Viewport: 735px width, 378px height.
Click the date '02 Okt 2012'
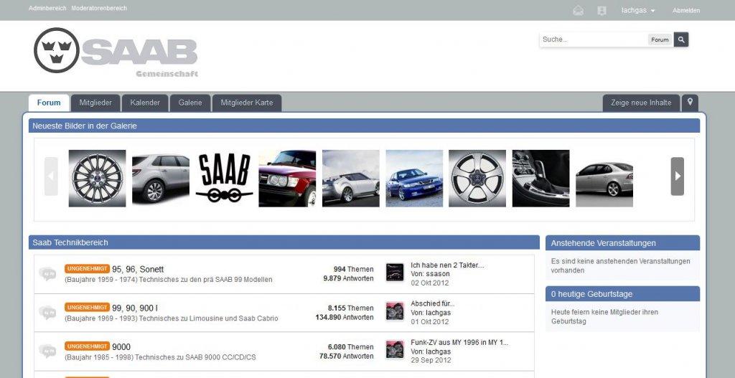click(430, 283)
